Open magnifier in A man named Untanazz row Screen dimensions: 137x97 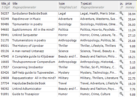[121, 51]
